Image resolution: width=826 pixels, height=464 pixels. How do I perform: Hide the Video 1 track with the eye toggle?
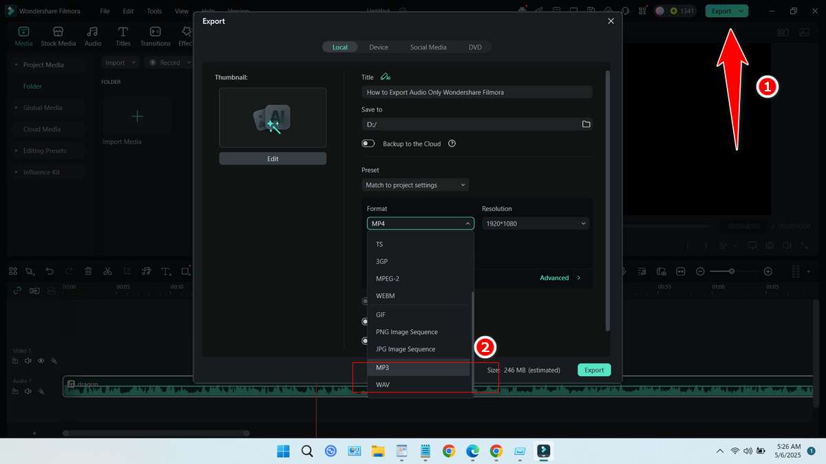(x=41, y=360)
